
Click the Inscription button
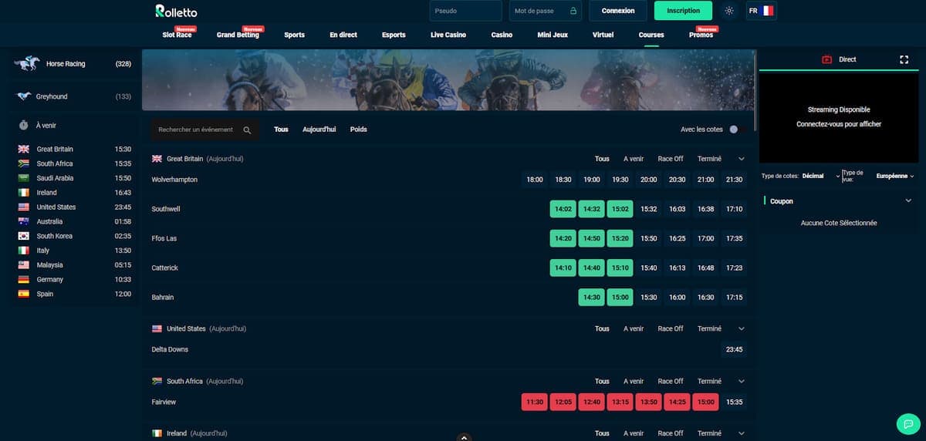[x=683, y=11]
